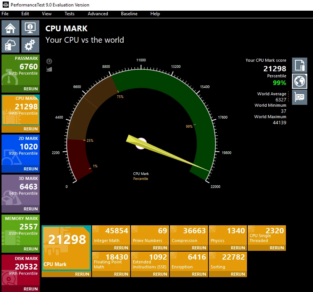The width and height of the screenshot is (313, 292).
Task: Click the PerformanceTest app icon in title bar
Action: pos(6,5)
